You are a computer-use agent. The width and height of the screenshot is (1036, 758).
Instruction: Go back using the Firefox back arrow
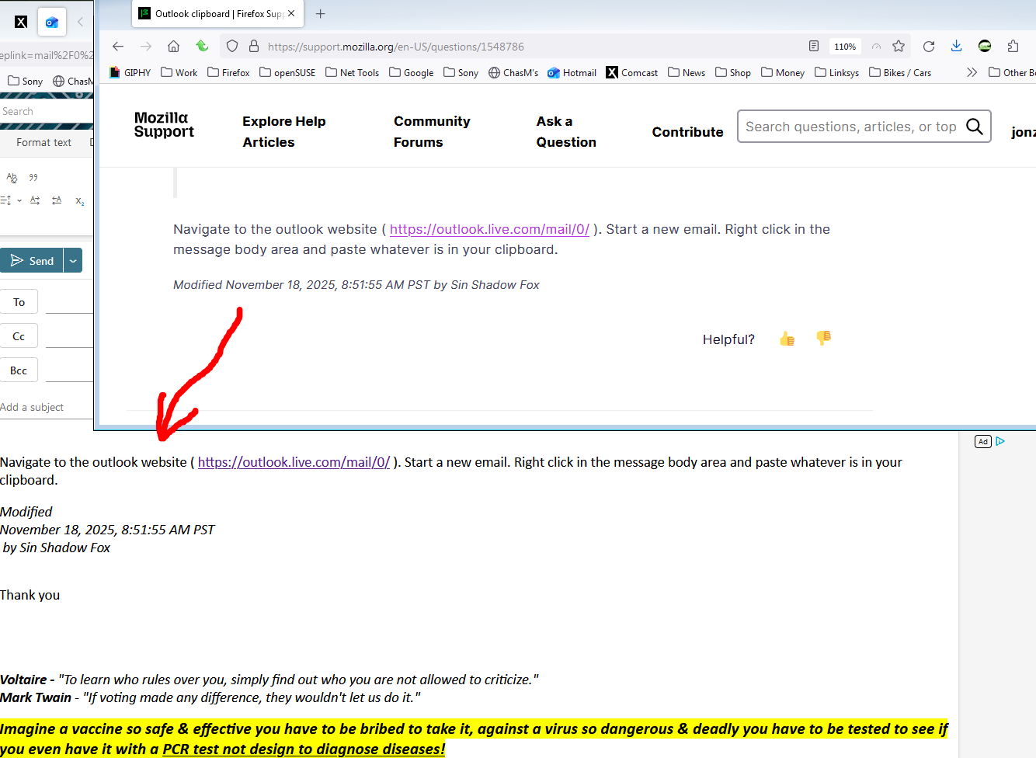pos(118,47)
